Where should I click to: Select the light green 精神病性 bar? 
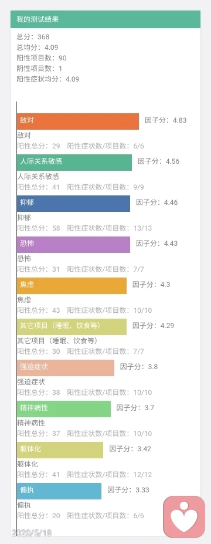pos(64,408)
